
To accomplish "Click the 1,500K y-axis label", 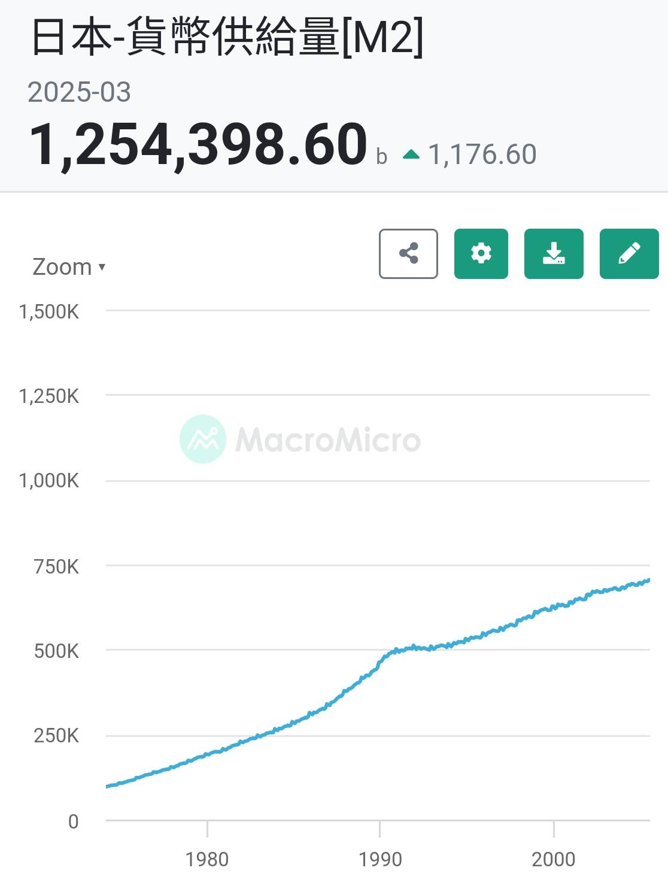I will [x=49, y=312].
